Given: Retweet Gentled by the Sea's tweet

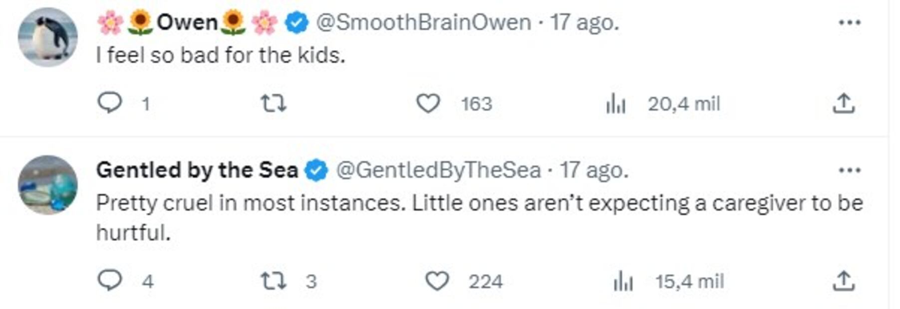Looking at the screenshot, I should [274, 281].
